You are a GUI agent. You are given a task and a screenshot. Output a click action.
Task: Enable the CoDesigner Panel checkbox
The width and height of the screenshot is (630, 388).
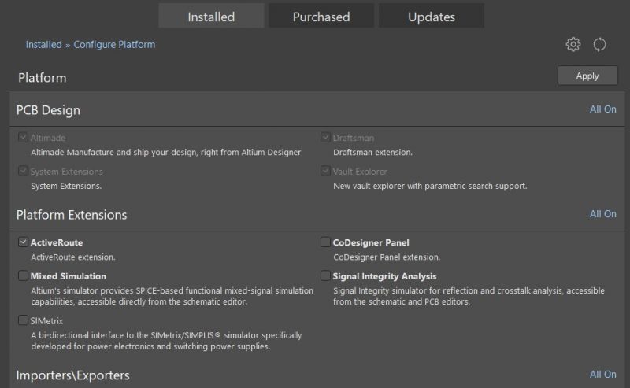click(x=325, y=242)
